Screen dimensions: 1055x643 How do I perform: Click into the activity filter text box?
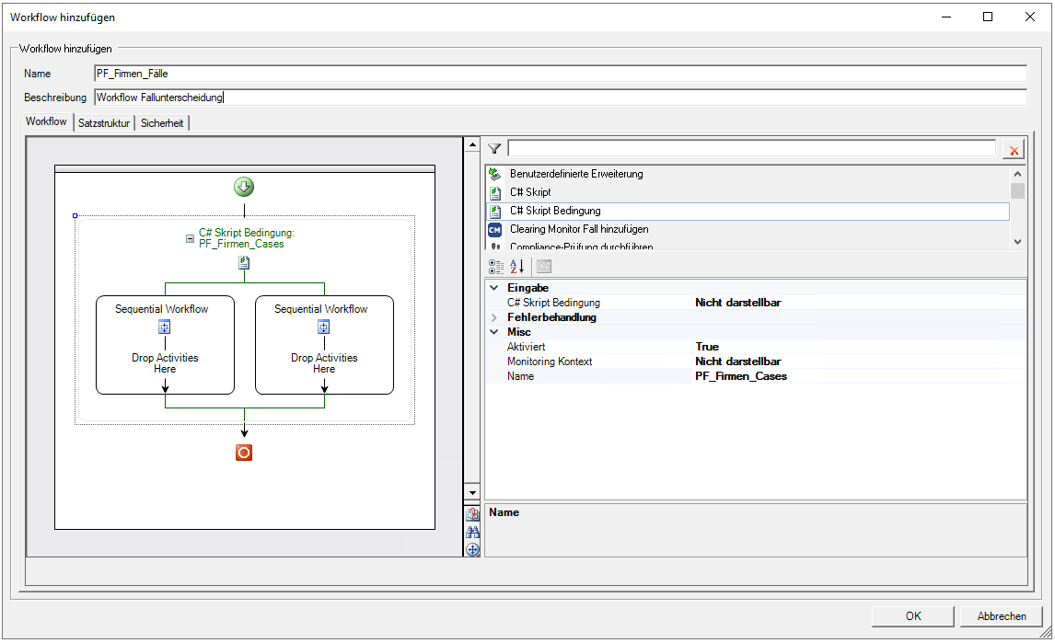(x=751, y=149)
